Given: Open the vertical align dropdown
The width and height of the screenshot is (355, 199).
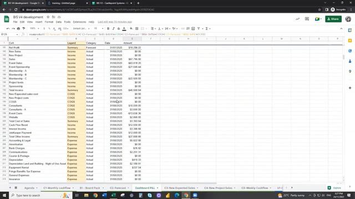Looking at the screenshot, I should pyautogui.click(x=160, y=29).
